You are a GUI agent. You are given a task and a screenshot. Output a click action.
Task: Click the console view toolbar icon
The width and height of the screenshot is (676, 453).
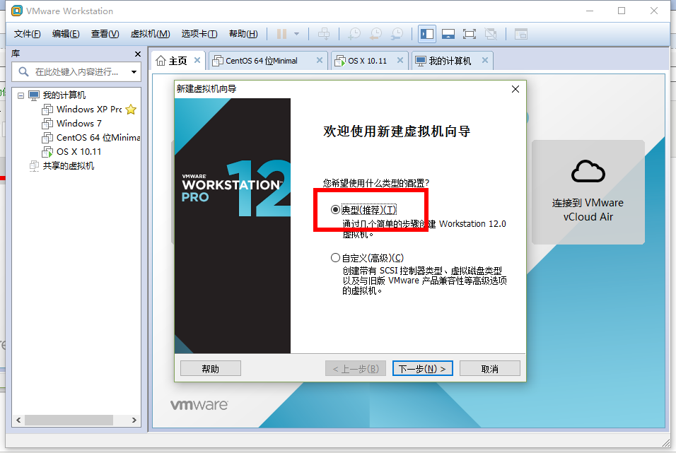tap(521, 34)
